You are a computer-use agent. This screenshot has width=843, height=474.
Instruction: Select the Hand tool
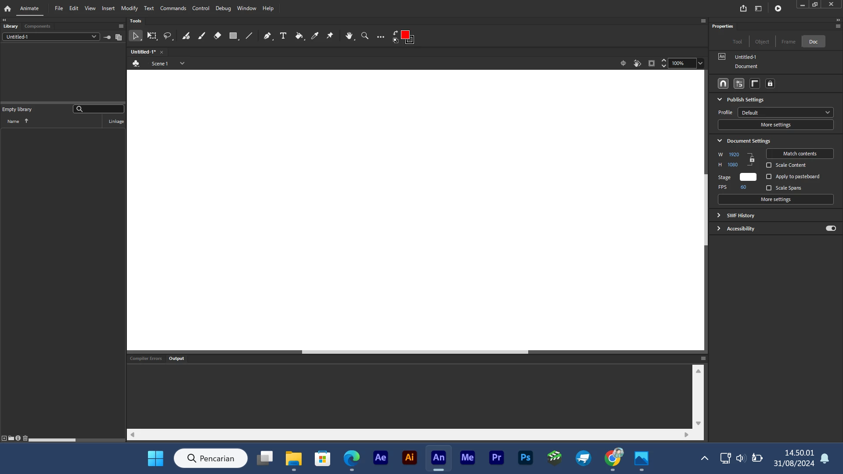tap(349, 36)
